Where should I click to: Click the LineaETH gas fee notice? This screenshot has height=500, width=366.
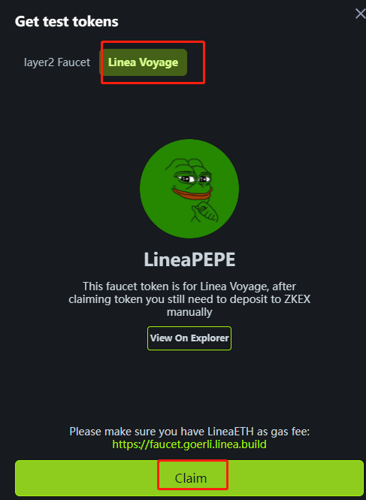189,432
